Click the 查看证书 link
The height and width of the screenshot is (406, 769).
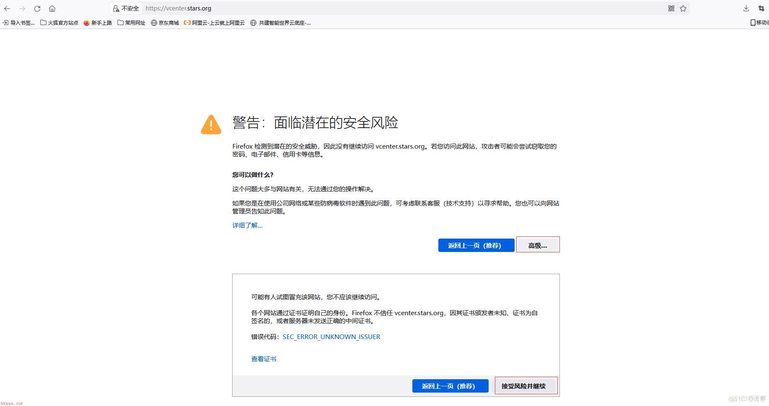click(264, 359)
